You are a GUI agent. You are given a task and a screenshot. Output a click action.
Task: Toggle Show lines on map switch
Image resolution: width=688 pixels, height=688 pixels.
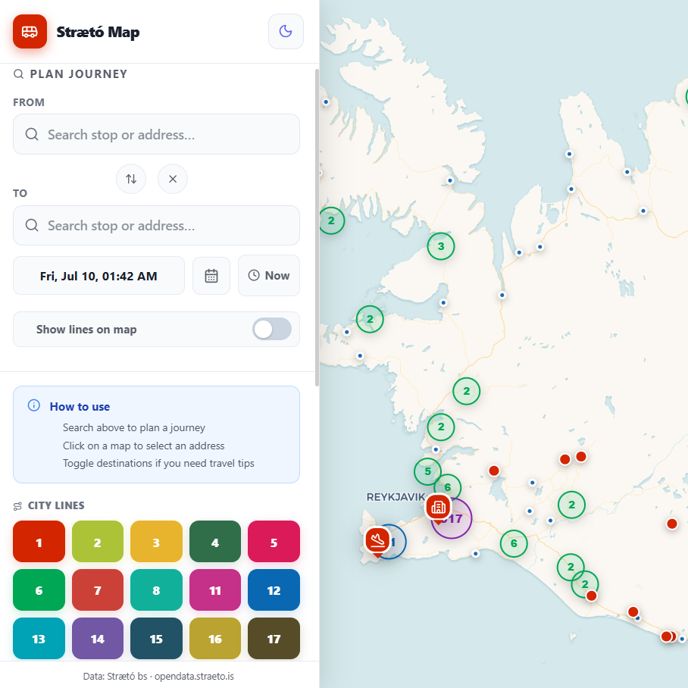(271, 329)
